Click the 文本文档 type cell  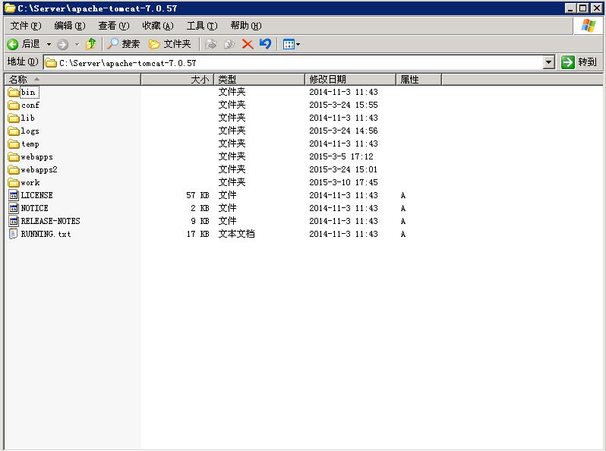pyautogui.click(x=236, y=234)
